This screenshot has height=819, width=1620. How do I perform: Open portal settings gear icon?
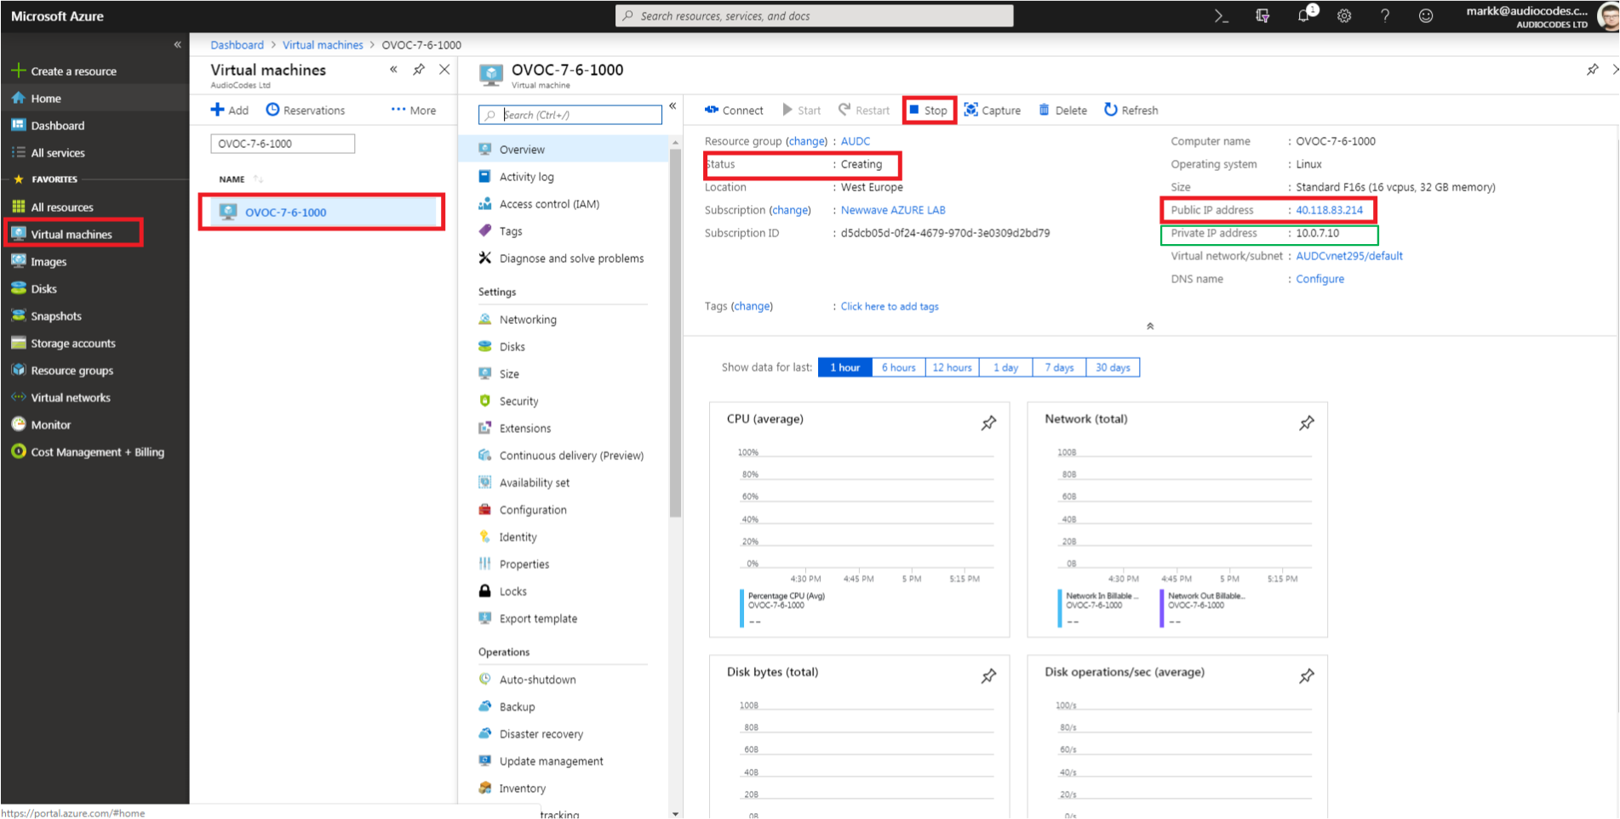pyautogui.click(x=1344, y=16)
